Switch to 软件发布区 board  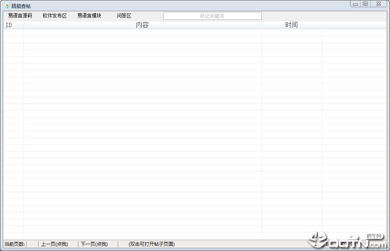pyautogui.click(x=55, y=16)
